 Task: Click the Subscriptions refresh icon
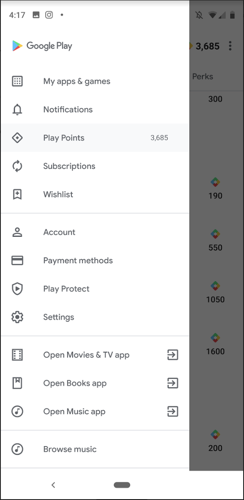(x=17, y=166)
